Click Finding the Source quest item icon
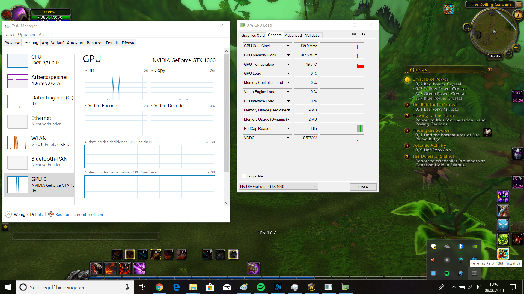The width and height of the screenshot is (524, 294). pos(488,133)
